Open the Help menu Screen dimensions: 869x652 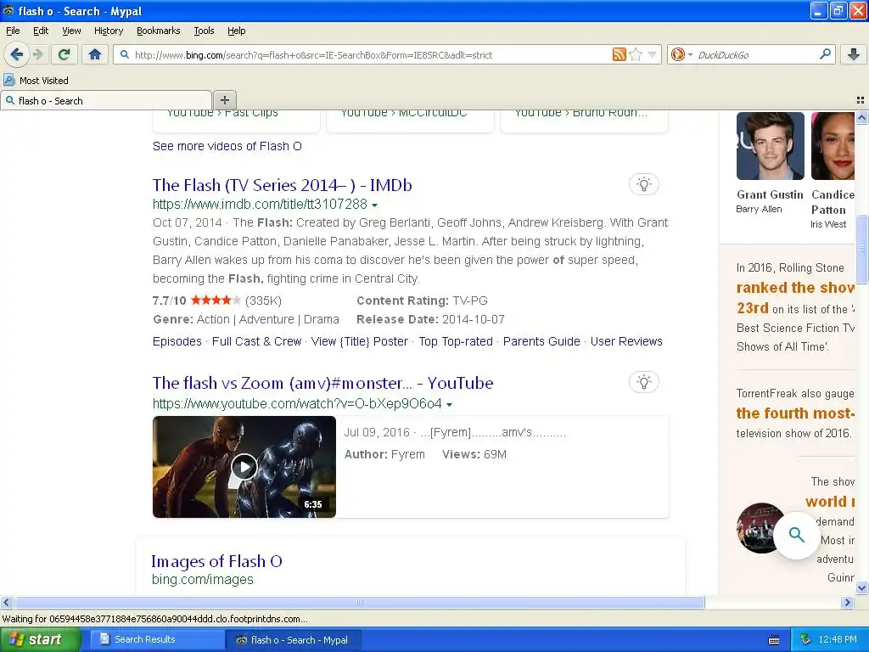pyautogui.click(x=236, y=31)
